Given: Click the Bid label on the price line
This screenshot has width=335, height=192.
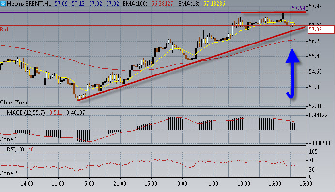Looking at the screenshot, I should pyautogui.click(x=4, y=30).
